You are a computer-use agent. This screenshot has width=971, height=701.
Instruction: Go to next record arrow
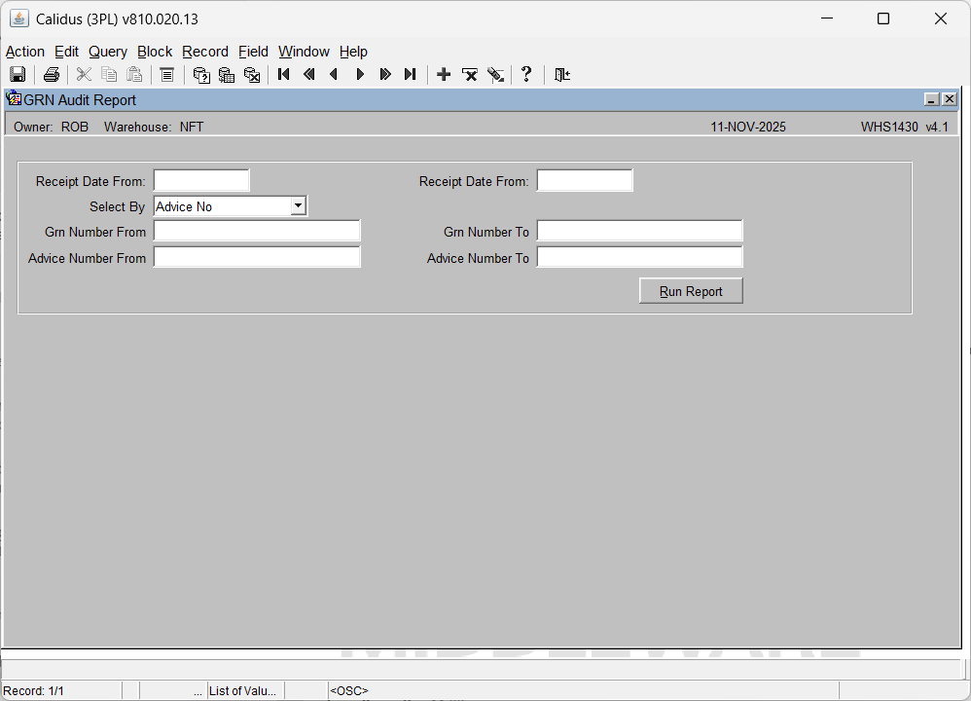point(360,75)
